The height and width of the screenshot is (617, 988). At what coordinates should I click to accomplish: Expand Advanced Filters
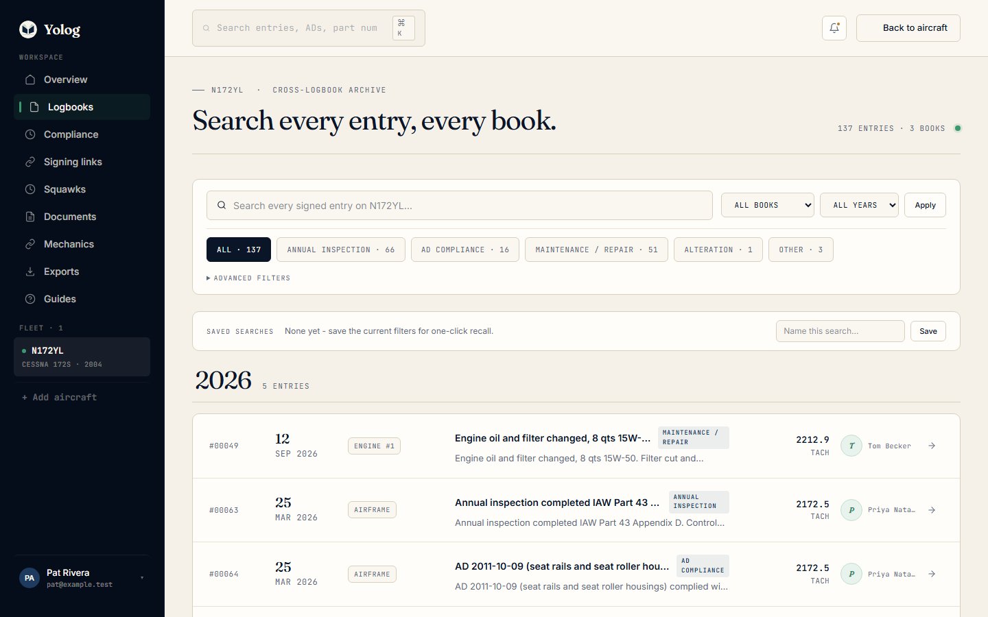click(248, 278)
